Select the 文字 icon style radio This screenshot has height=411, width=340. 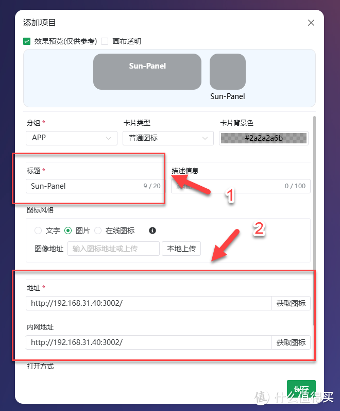(38, 231)
